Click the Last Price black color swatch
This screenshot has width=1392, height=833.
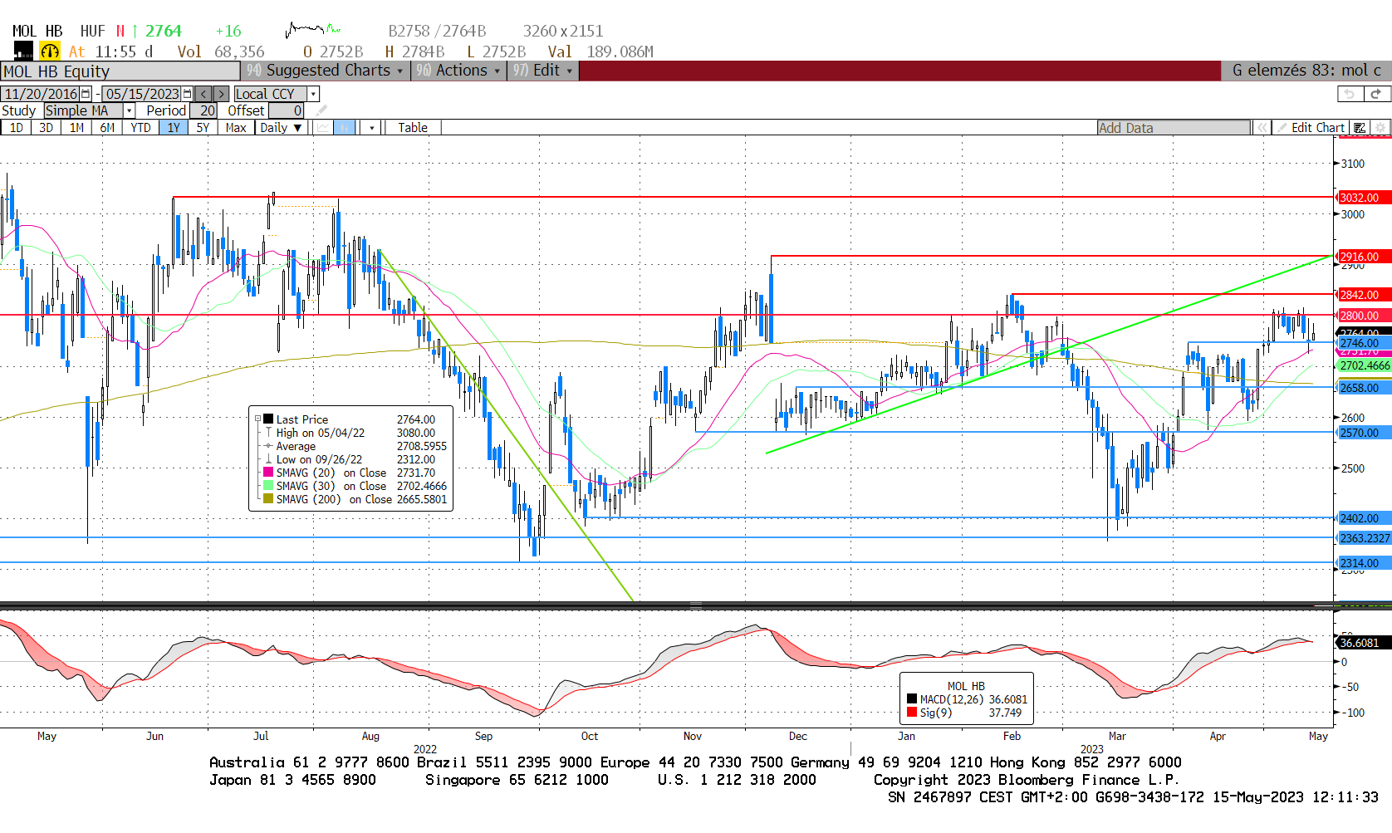(268, 419)
